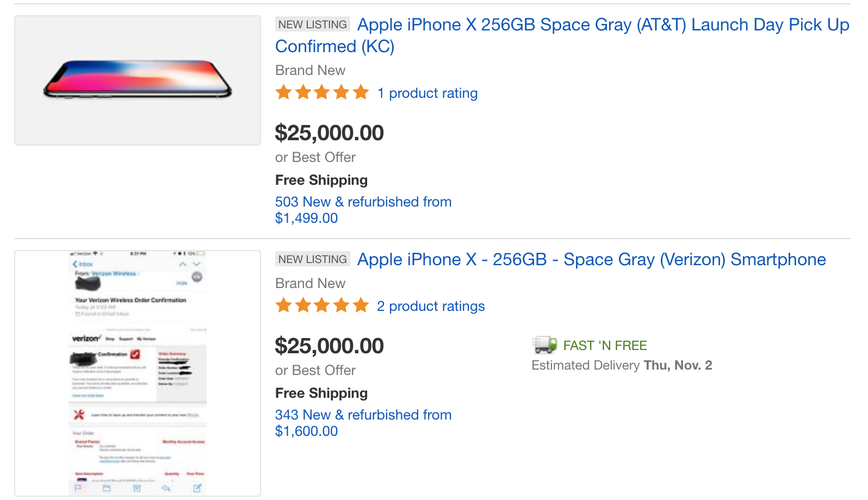Image resolution: width=868 pixels, height=500 pixels.
Task: Click the Estimated Delivery Thu, Nov. 2 text
Action: point(622,365)
